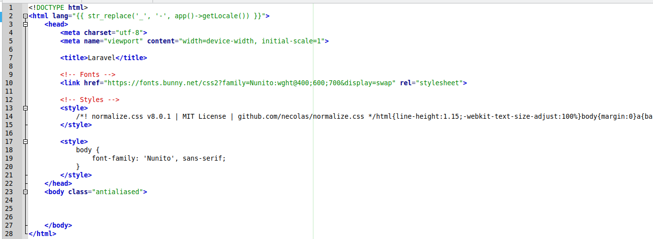Click the "antialiased" class value
Viewport: 653px width, 239px height.
117,192
